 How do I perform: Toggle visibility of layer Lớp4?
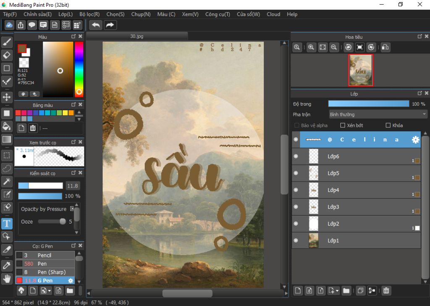296,190
